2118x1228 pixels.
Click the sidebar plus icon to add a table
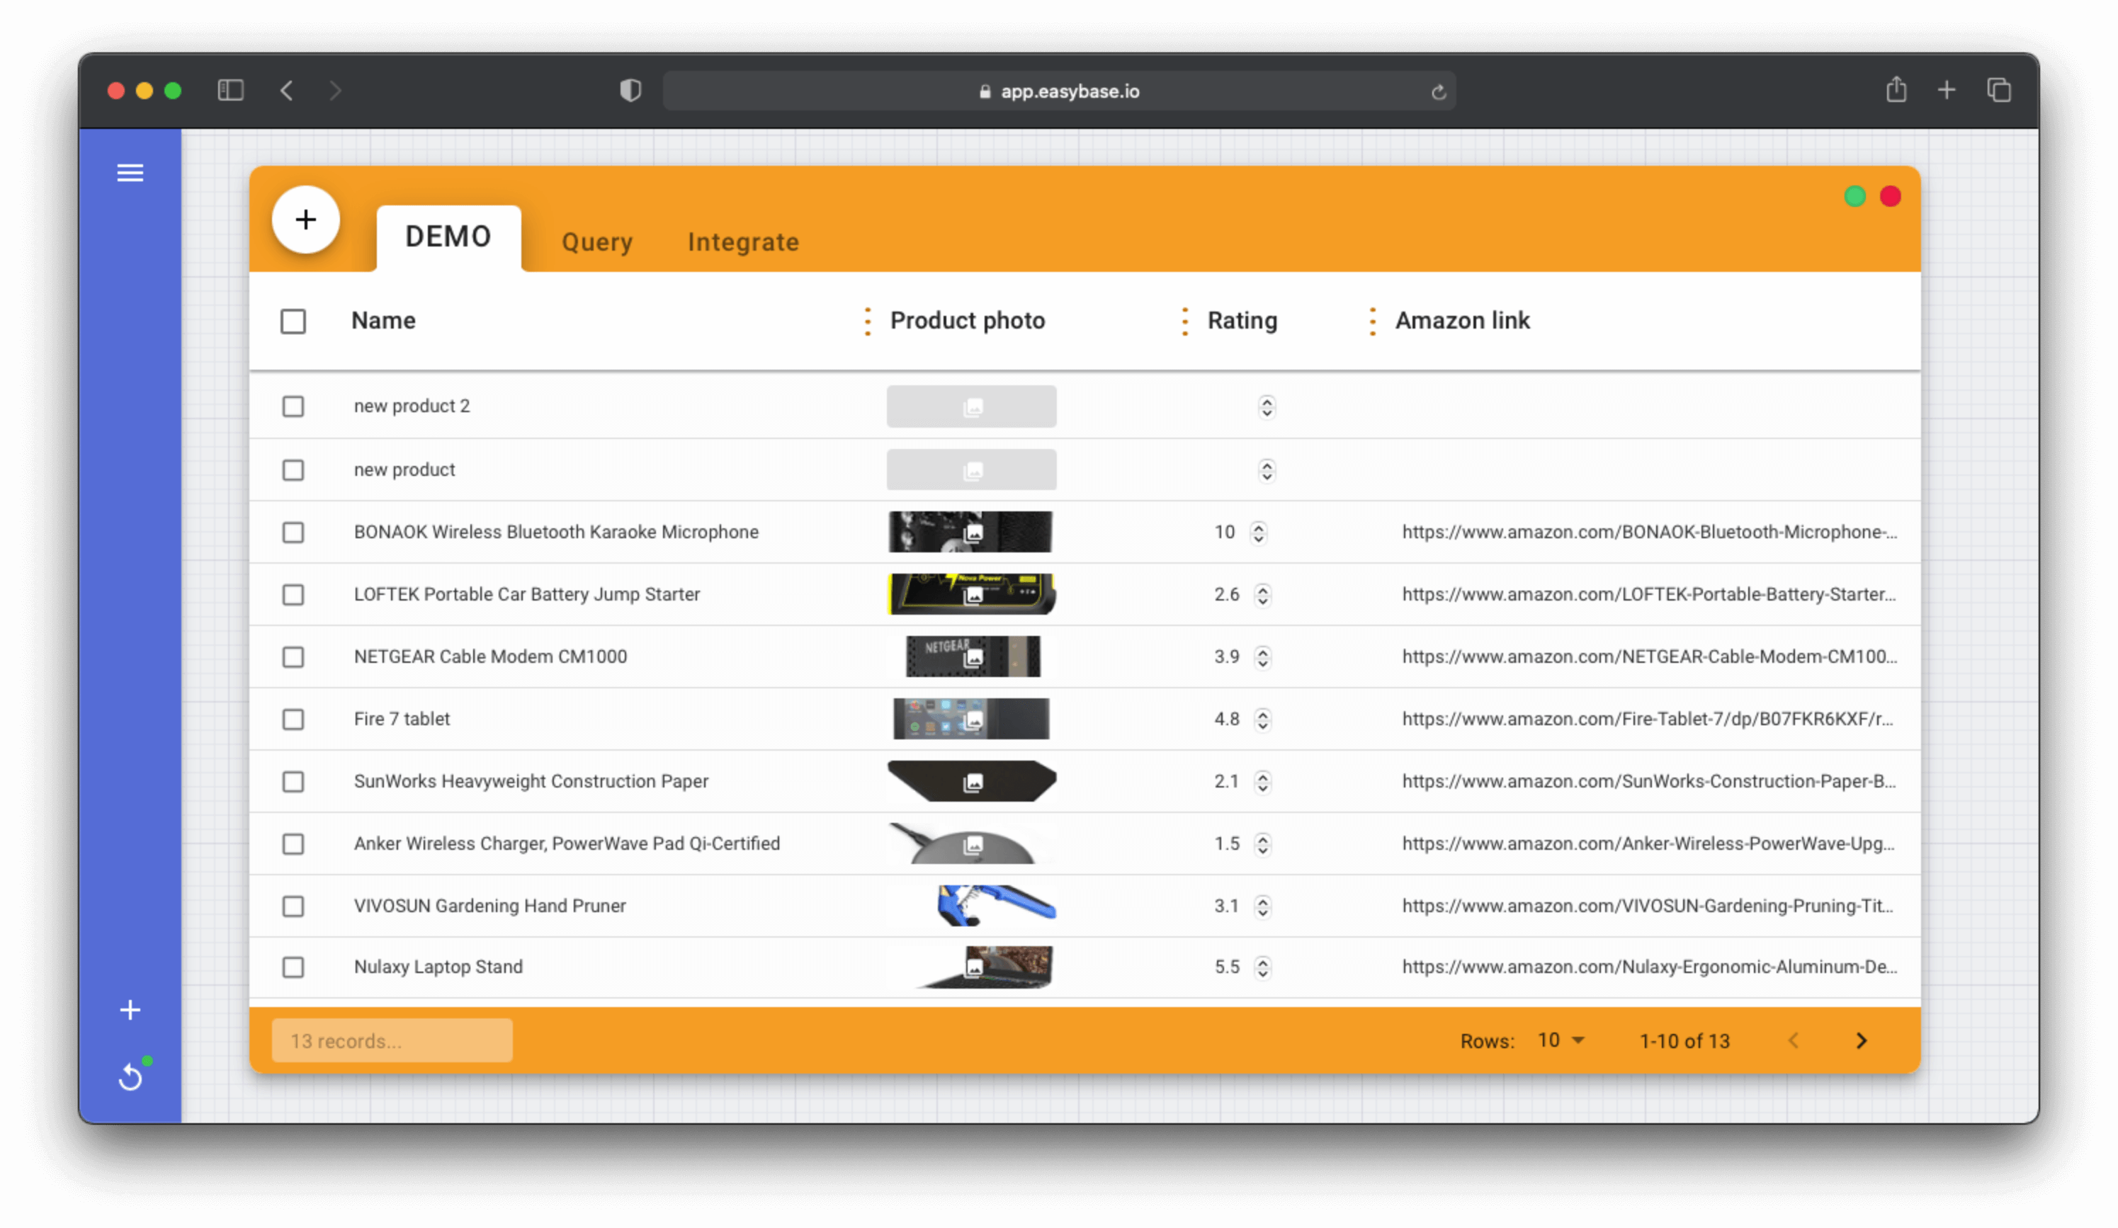pos(130,1011)
